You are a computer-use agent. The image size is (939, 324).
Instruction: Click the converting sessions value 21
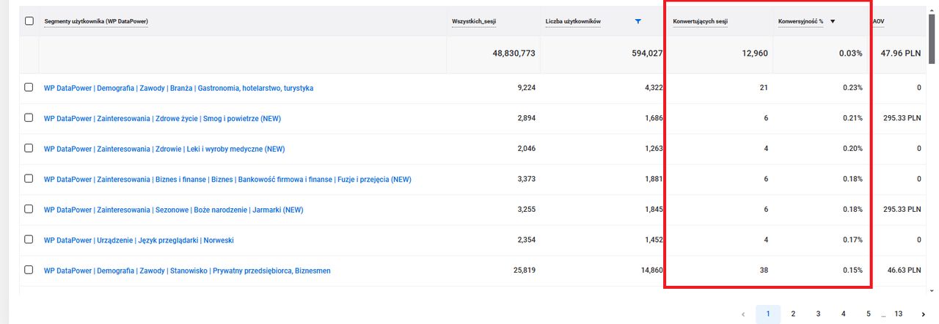coord(764,88)
